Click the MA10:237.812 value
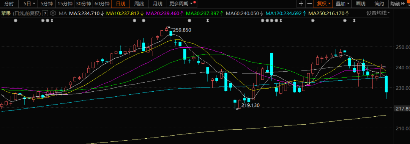The width and height of the screenshot is (410, 144). click(123, 13)
